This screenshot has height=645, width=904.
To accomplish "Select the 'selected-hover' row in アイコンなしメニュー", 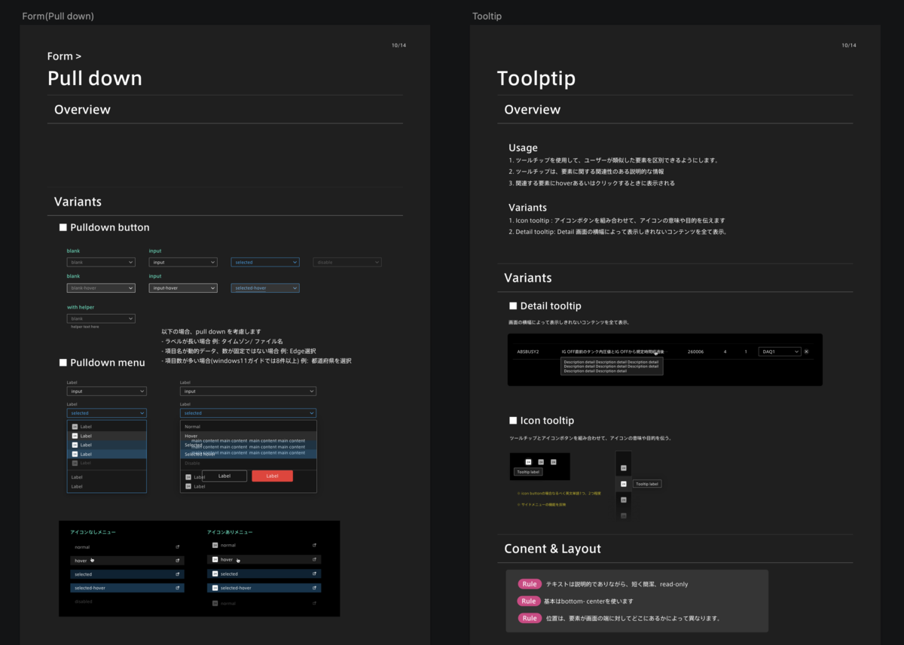I will (127, 588).
